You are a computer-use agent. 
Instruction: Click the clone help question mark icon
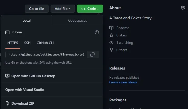97,32
